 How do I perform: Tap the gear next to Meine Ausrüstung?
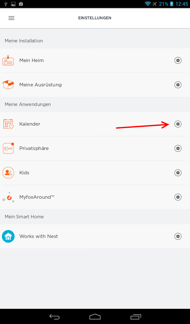tap(178, 85)
